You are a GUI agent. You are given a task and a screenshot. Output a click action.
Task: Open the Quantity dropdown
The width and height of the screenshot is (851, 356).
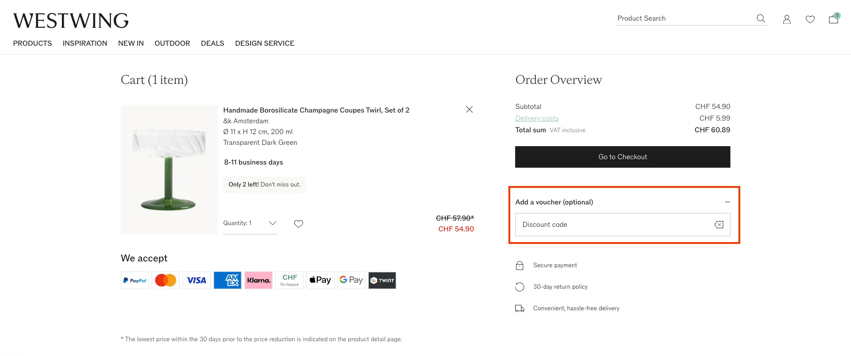click(250, 223)
